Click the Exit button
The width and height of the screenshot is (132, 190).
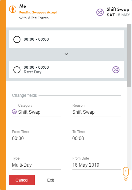pos(51,180)
